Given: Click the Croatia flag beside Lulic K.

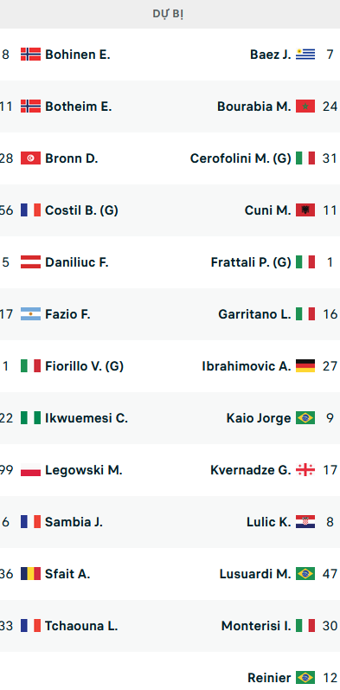Looking at the screenshot, I should [305, 521].
